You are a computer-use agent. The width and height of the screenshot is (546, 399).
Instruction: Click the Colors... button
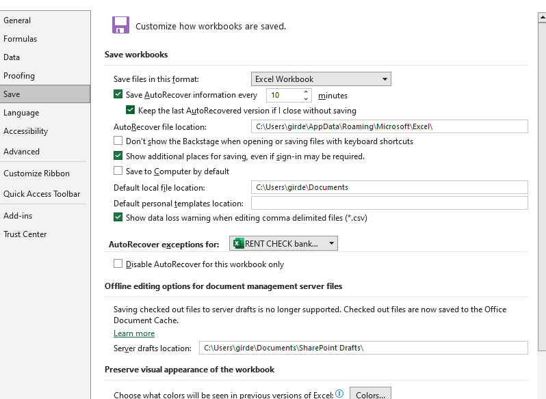pos(370,394)
